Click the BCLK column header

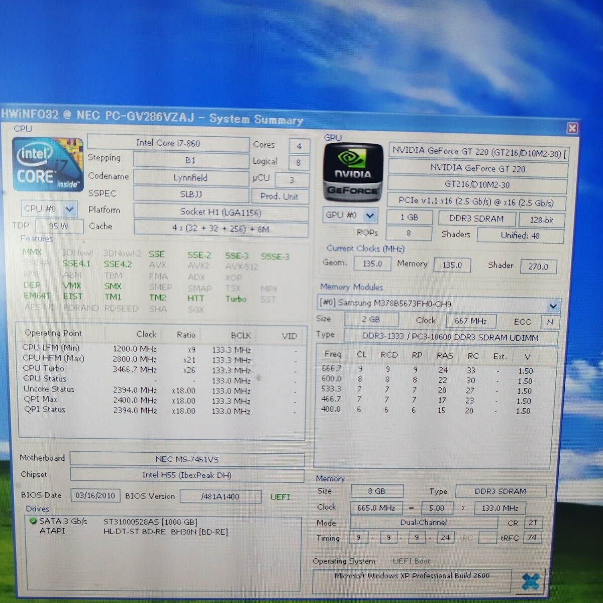click(x=241, y=335)
